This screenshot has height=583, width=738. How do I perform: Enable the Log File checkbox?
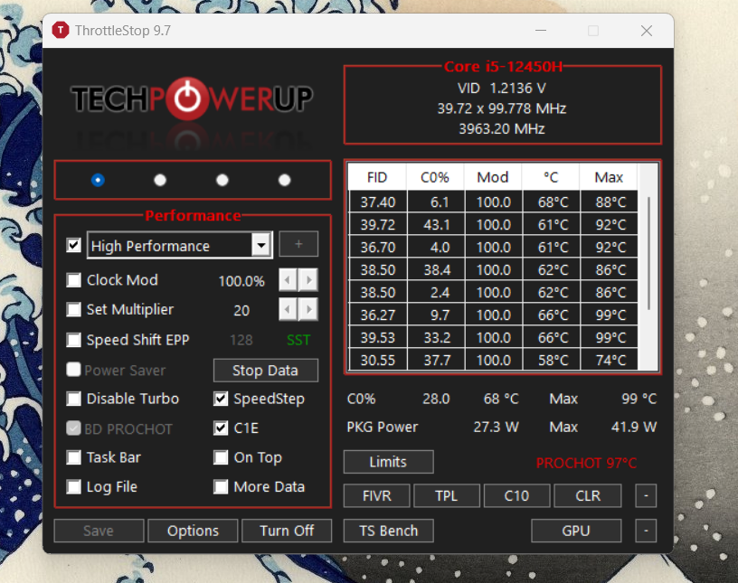click(74, 486)
